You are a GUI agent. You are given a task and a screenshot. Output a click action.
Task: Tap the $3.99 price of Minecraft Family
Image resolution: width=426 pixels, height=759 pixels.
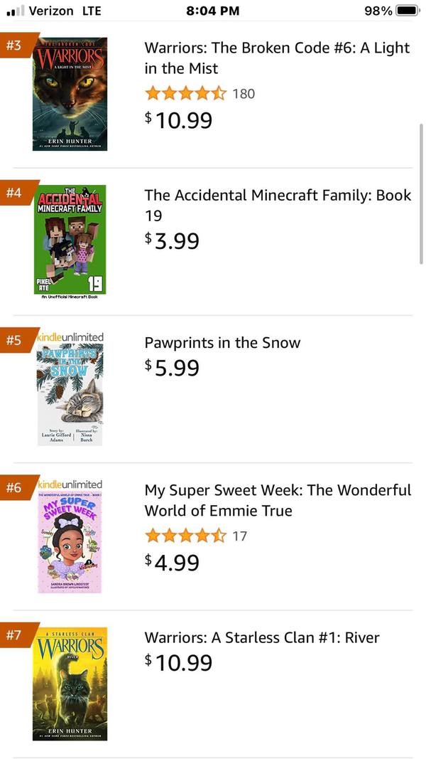point(173,240)
